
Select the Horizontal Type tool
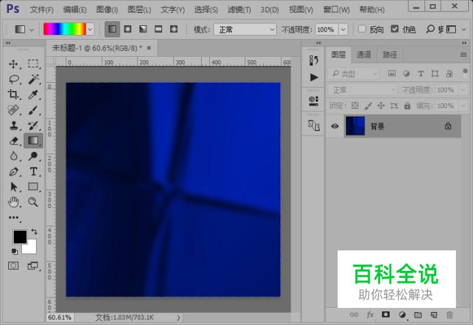coord(33,172)
